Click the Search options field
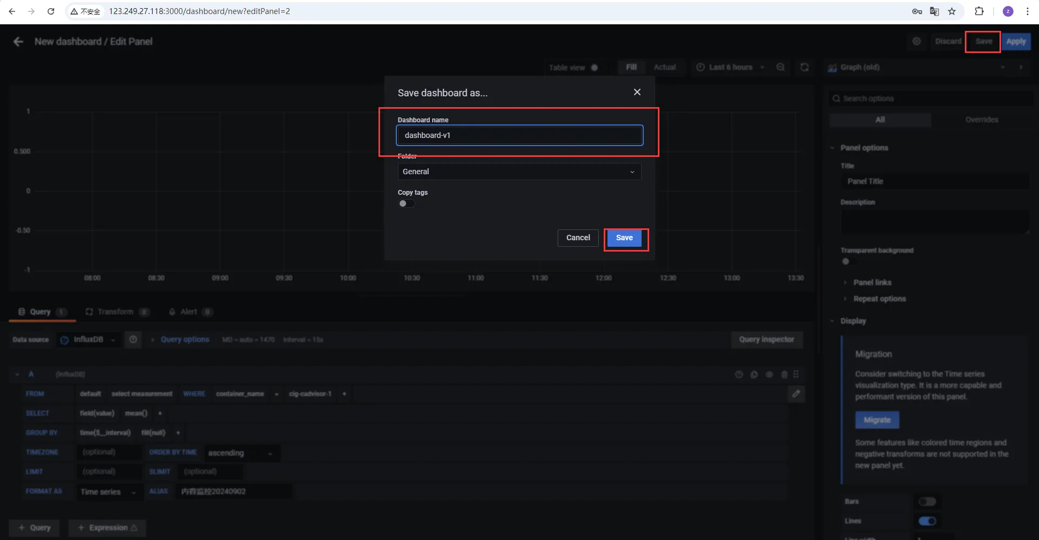Screen dimensions: 1039x540 point(931,98)
